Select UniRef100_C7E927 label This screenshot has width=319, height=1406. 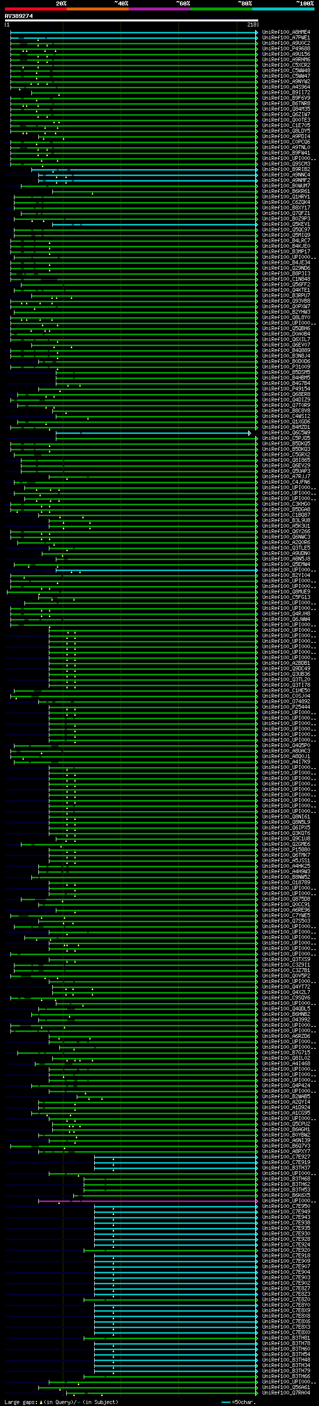coord(286,1157)
